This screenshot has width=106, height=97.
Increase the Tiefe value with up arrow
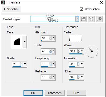pos(50,50)
